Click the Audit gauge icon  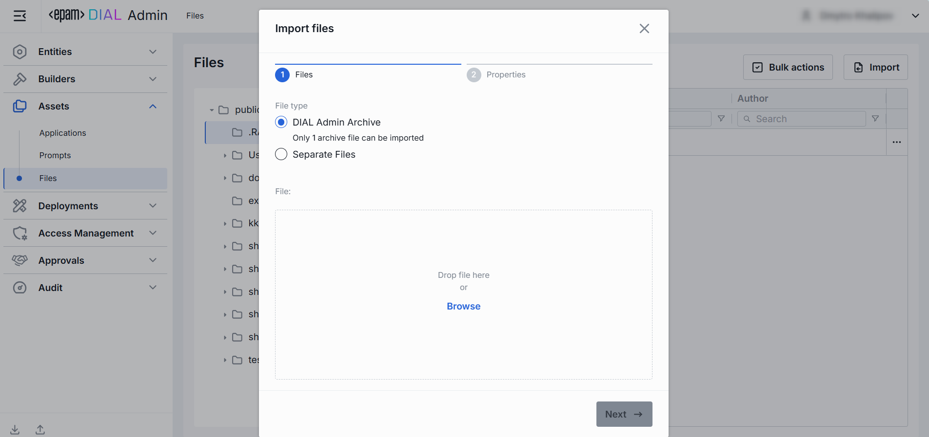tap(20, 288)
